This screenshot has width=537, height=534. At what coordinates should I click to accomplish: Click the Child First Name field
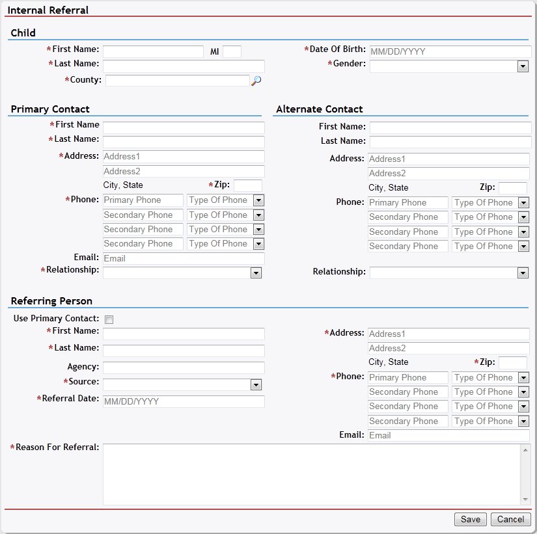(153, 51)
